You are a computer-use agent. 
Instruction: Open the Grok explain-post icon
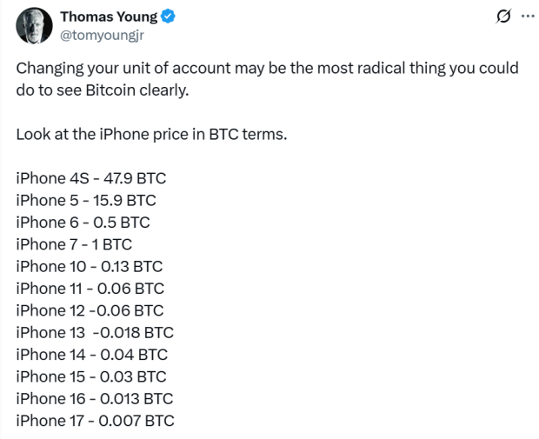pyautogui.click(x=502, y=17)
